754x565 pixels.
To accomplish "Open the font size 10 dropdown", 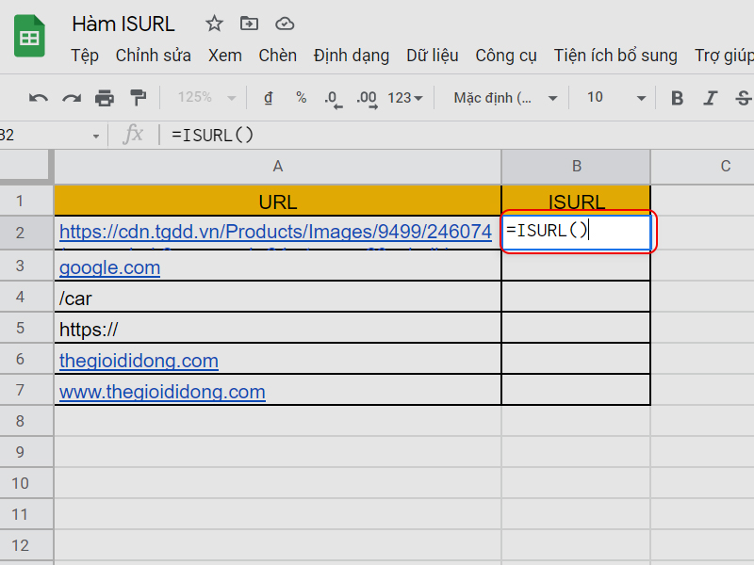I will coord(616,98).
